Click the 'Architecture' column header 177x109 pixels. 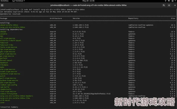click(x=56, y=18)
